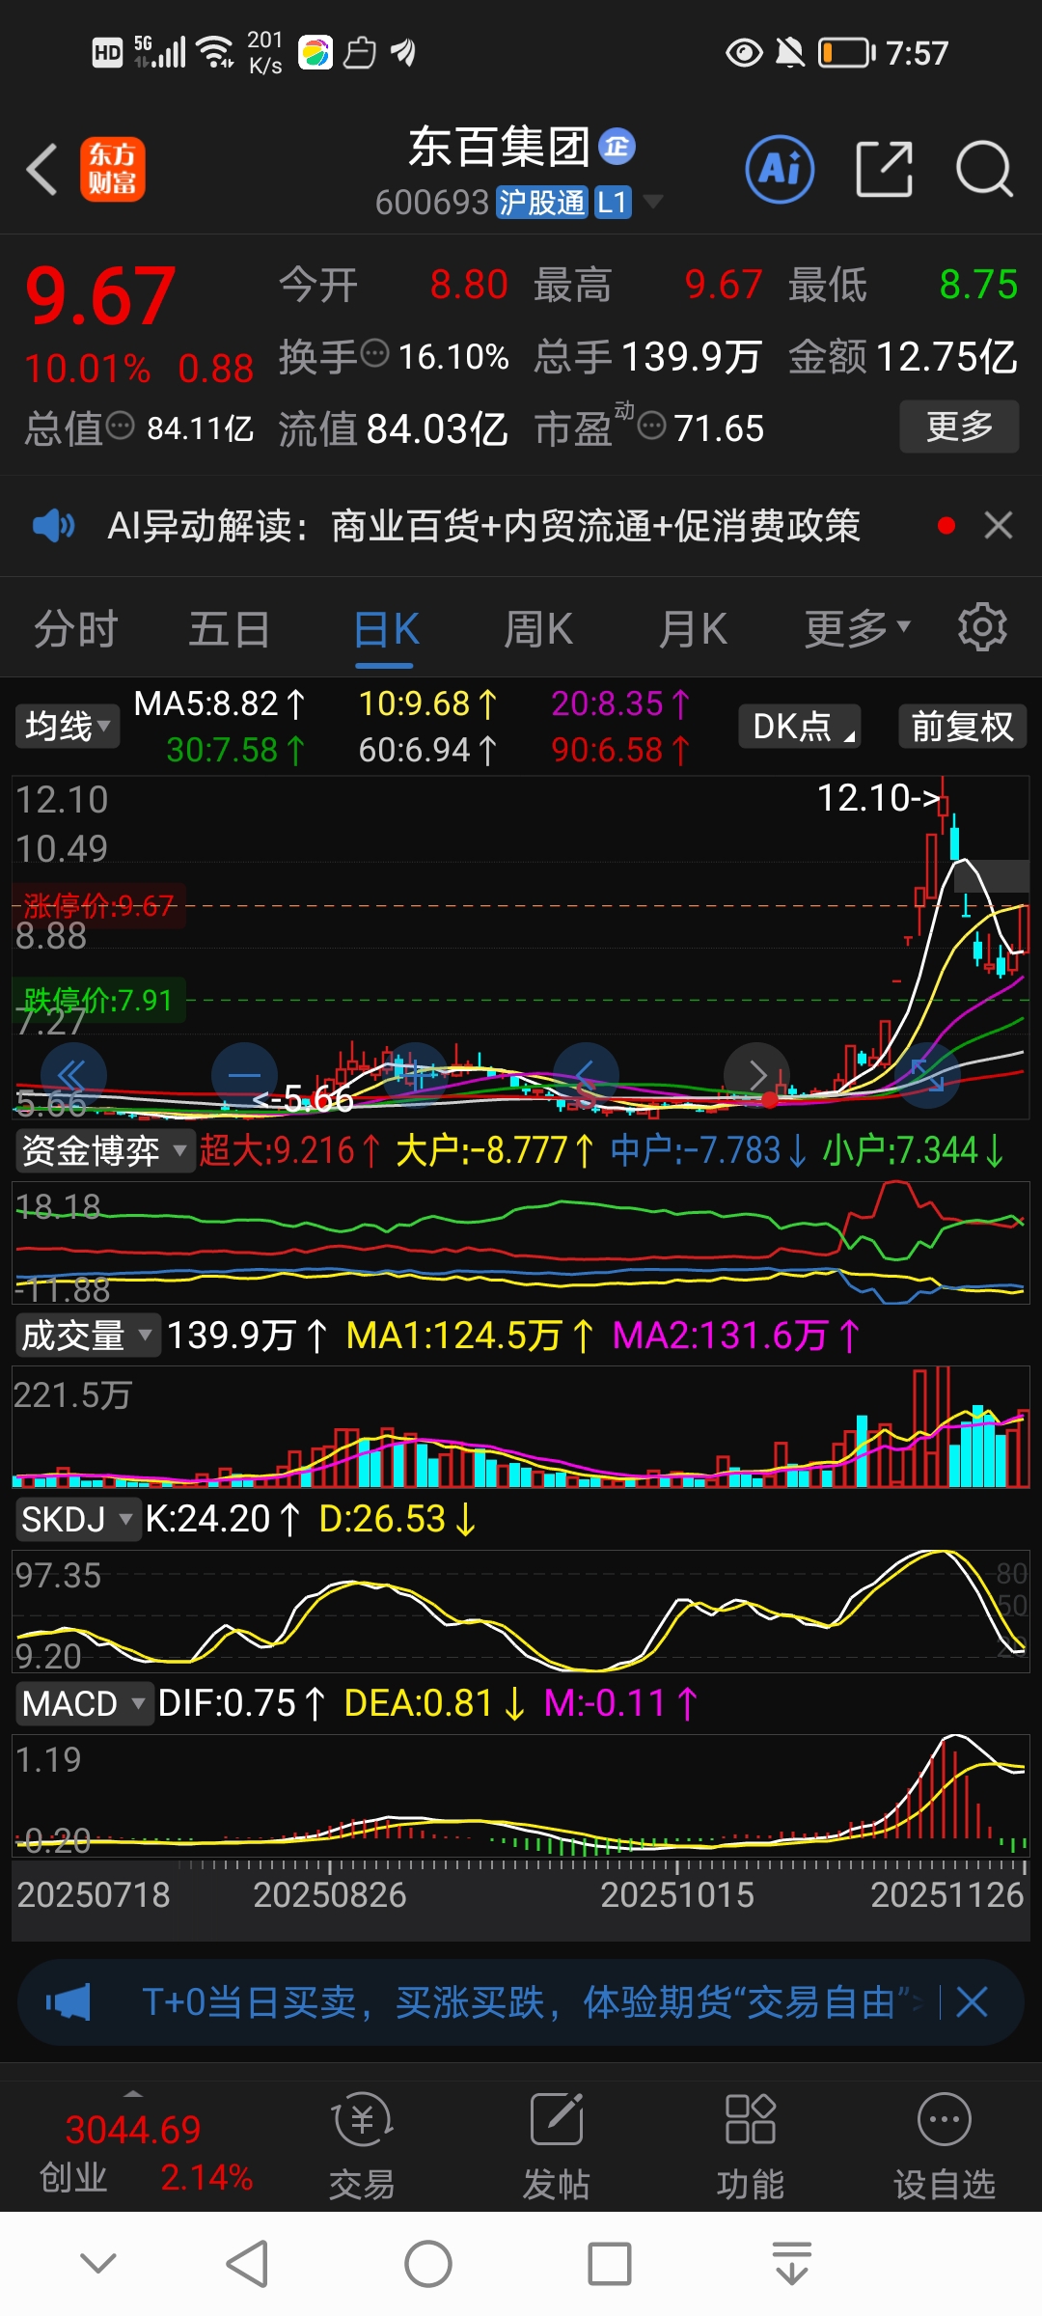The image size is (1042, 2316).
Task: Open the 资金博弈 indicator dropdown
Action: (105, 1150)
